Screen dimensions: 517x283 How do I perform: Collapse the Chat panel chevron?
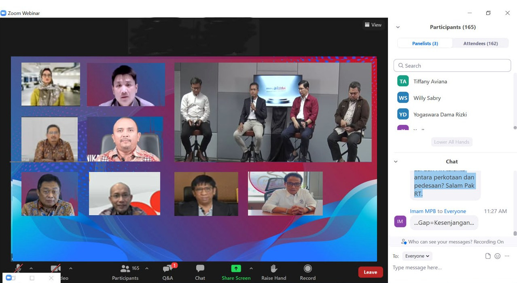396,161
